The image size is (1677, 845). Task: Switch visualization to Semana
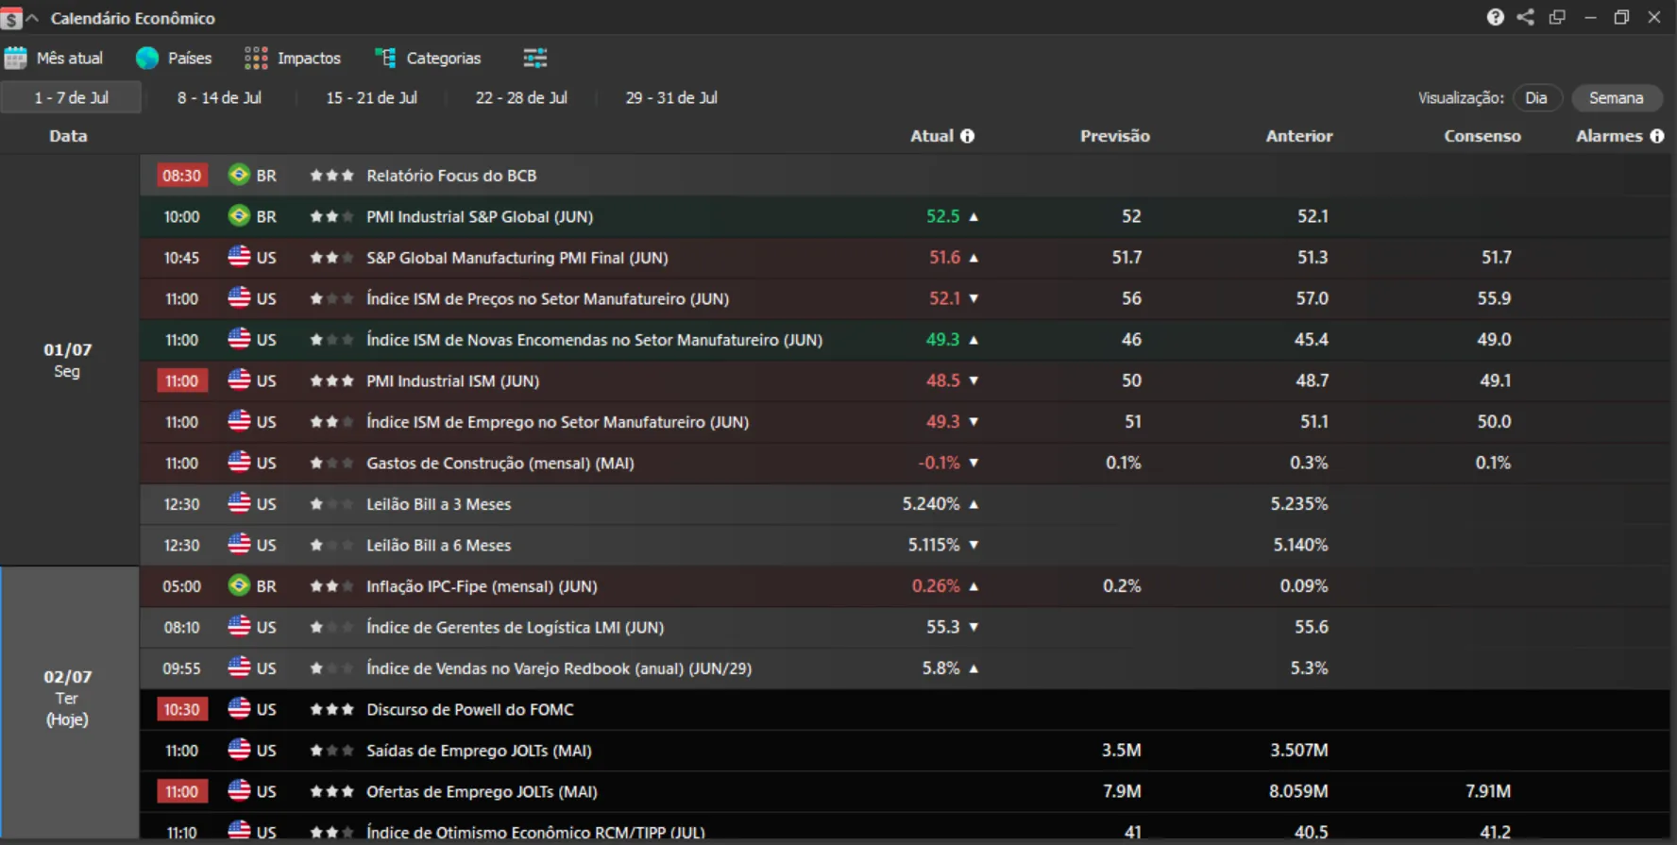(x=1617, y=98)
